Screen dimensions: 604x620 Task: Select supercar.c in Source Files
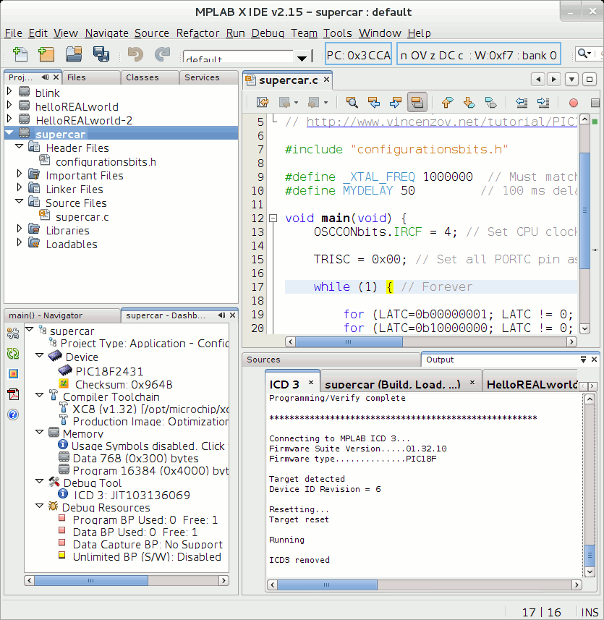(82, 217)
